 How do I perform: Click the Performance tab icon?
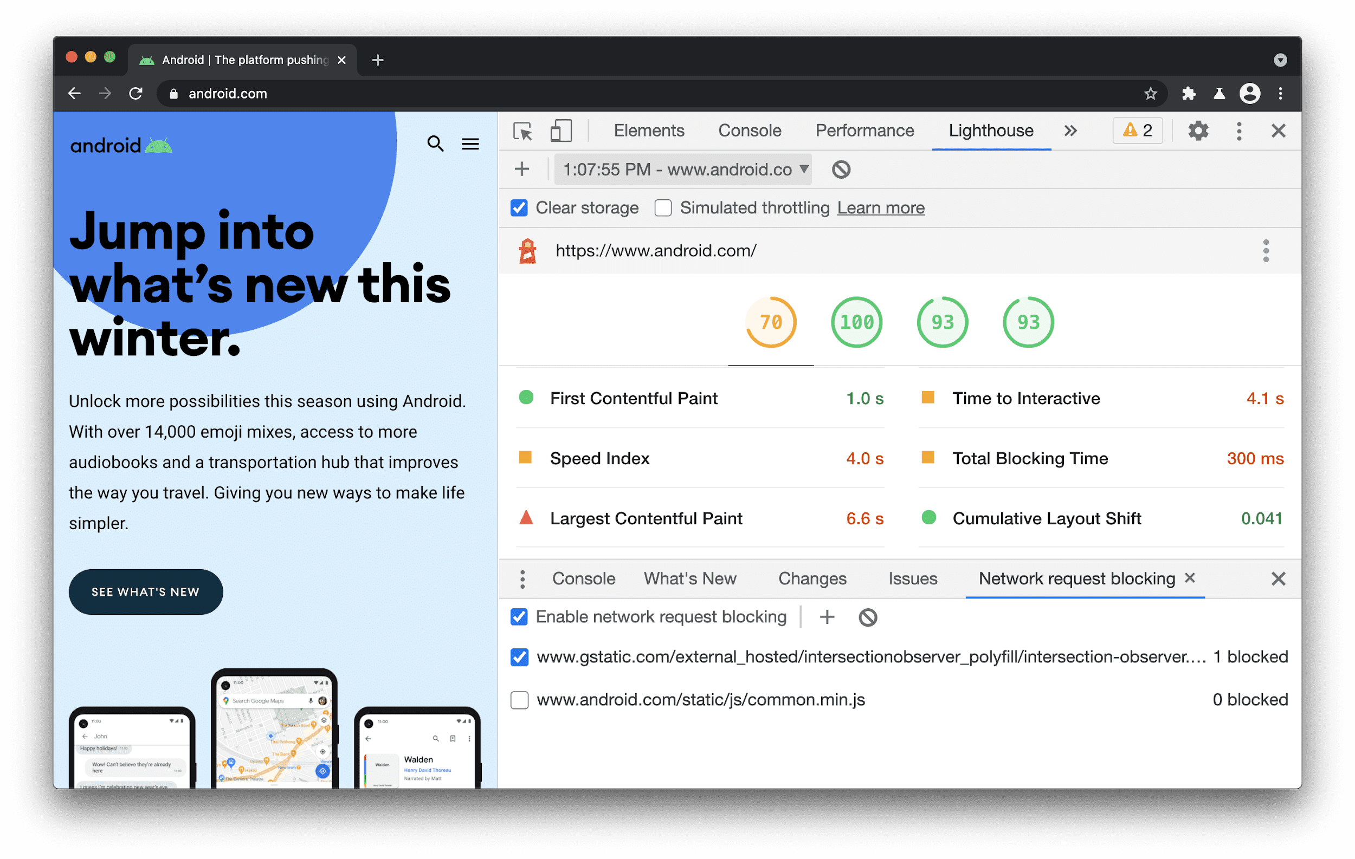[x=864, y=129]
